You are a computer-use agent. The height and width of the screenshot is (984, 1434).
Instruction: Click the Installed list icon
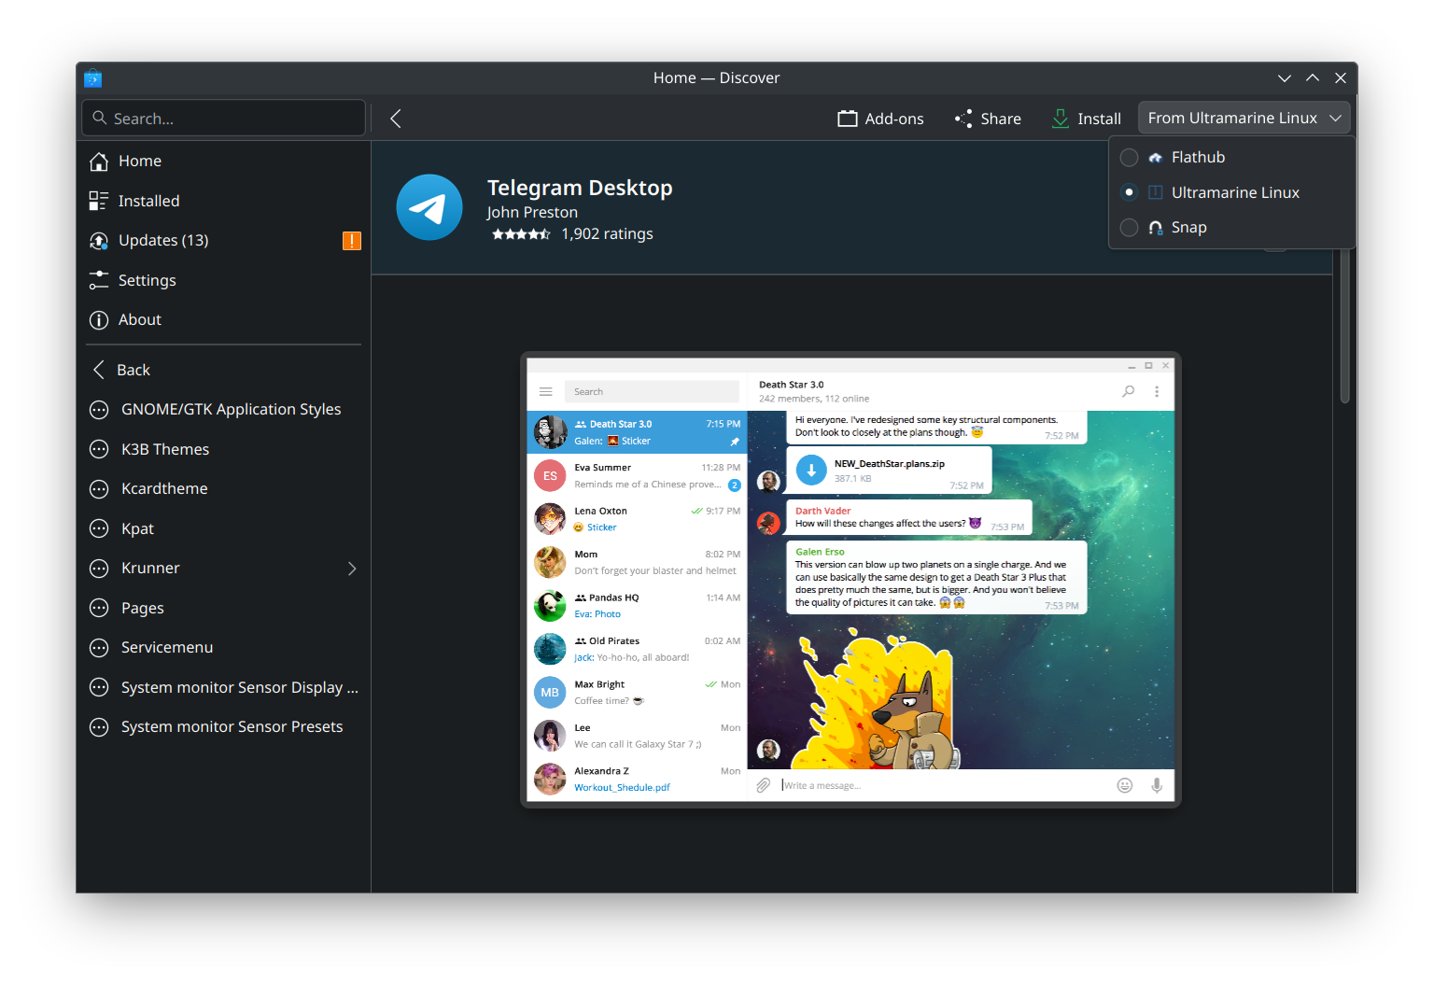click(x=99, y=201)
